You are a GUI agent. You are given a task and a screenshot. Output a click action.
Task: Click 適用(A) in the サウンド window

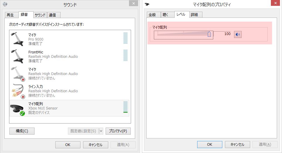(123, 145)
